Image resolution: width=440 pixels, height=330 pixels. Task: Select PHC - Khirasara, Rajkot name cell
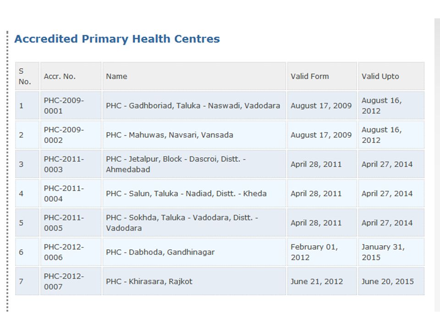tap(194, 281)
